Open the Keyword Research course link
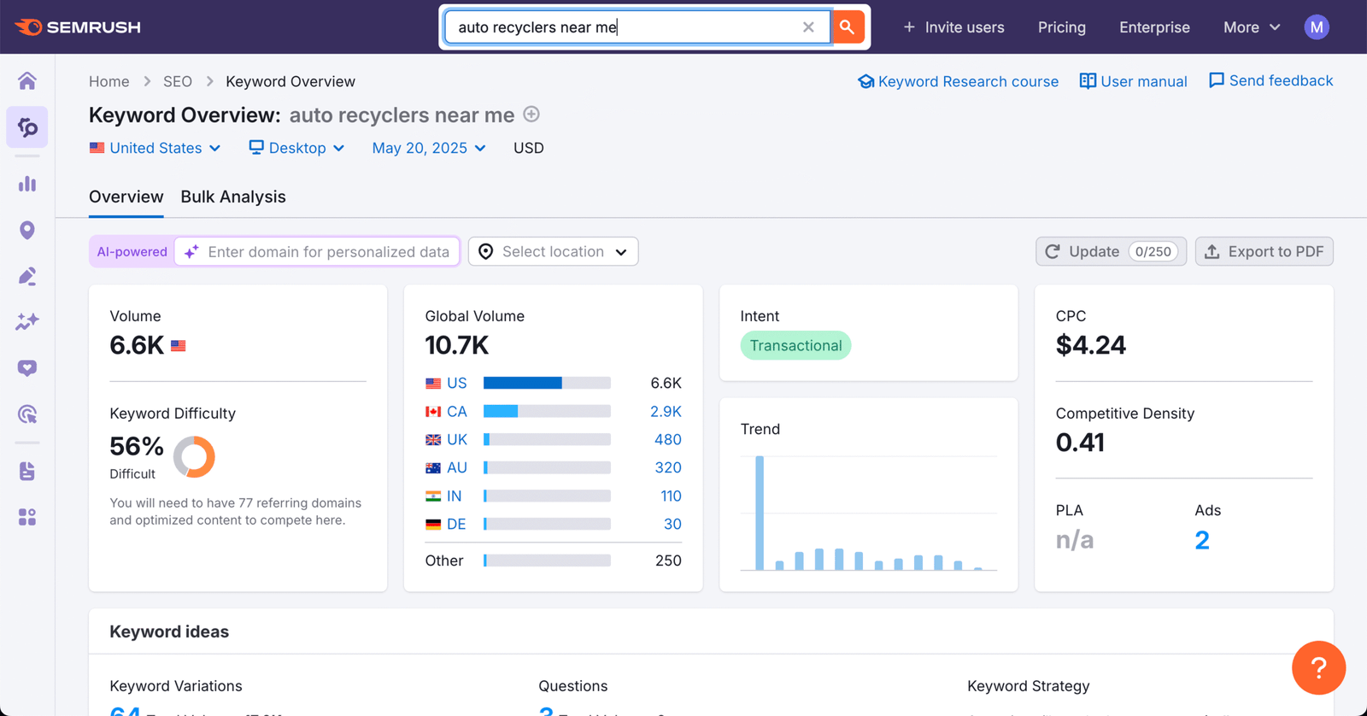This screenshot has width=1367, height=716. coord(958,81)
